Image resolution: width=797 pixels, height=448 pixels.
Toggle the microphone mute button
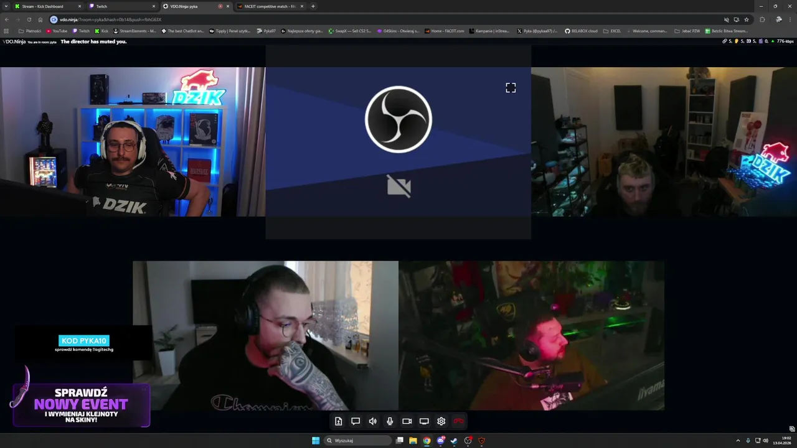(390, 421)
